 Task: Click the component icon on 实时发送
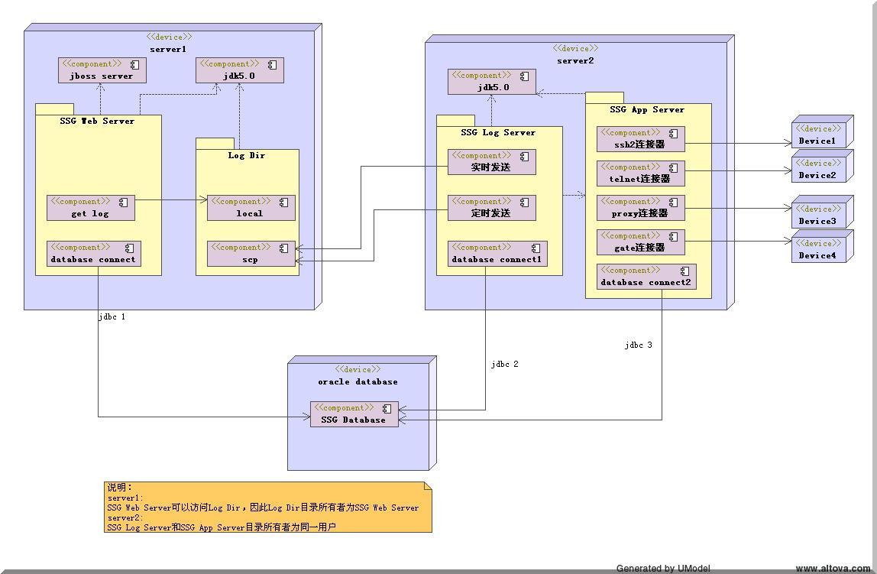tap(525, 156)
